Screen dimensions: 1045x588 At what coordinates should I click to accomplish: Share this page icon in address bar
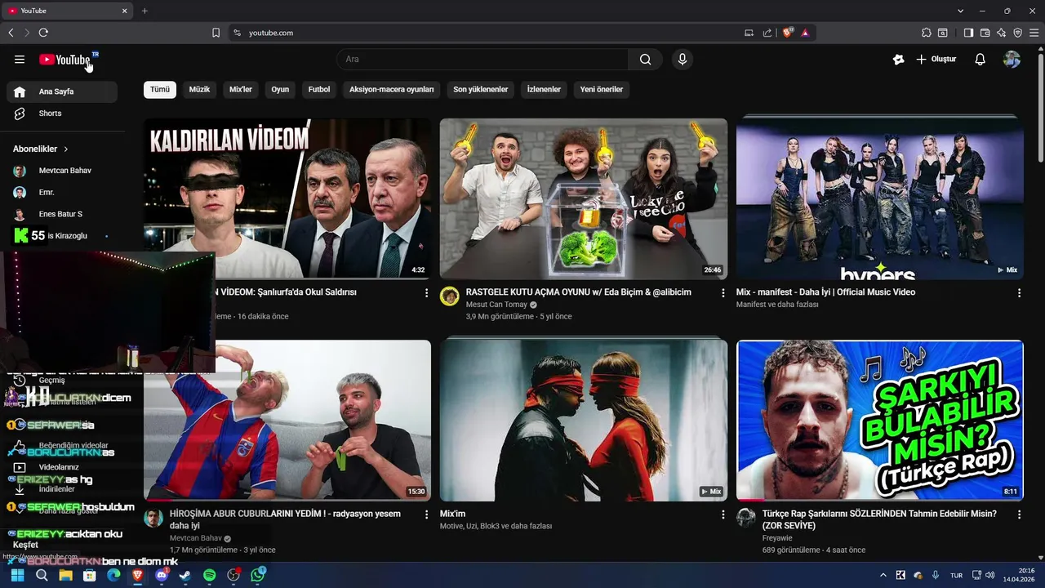pyautogui.click(x=767, y=33)
